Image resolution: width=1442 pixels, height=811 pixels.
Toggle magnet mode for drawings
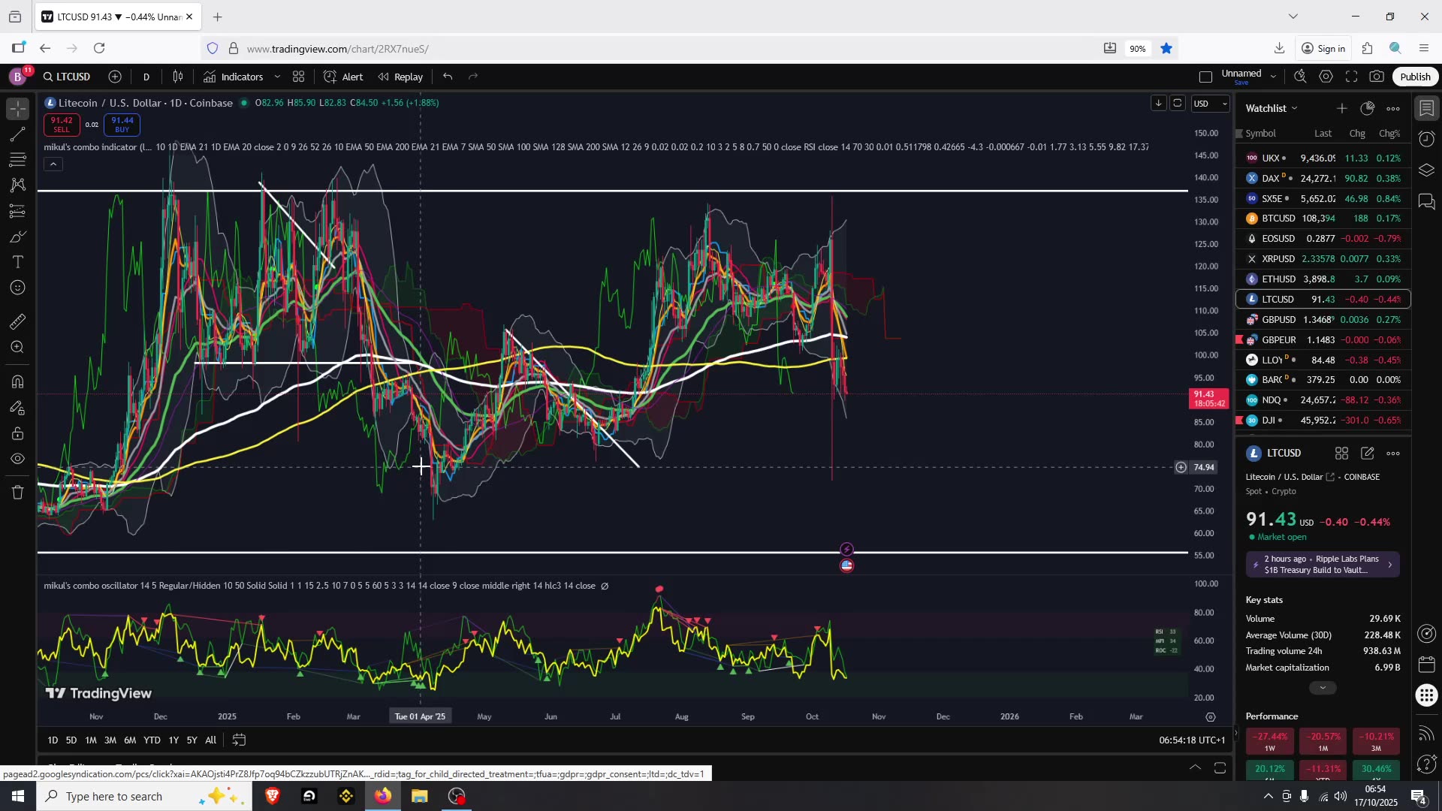click(x=17, y=381)
